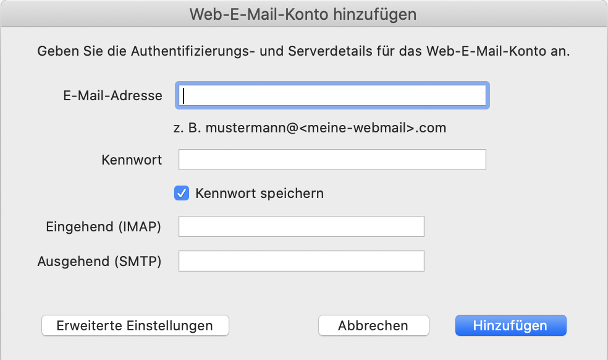608x360 pixels.
Task: Click the E-Mail-Adresse label
Action: [112, 95]
